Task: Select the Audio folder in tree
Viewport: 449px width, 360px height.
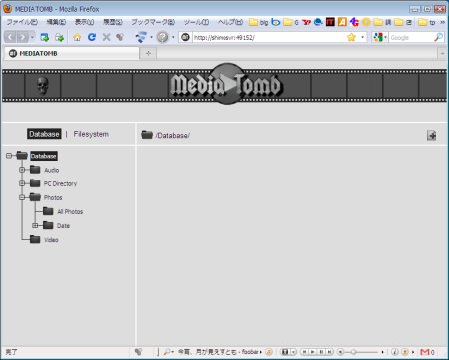Action: [52, 170]
